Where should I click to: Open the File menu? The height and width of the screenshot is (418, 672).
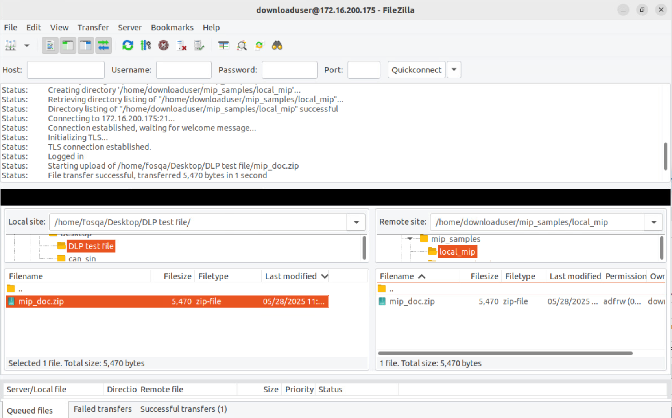click(11, 28)
